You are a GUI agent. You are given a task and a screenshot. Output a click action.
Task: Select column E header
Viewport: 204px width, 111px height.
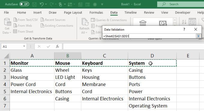click(x=188, y=56)
